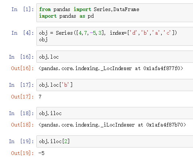Click the Series definition code cell

115,36
